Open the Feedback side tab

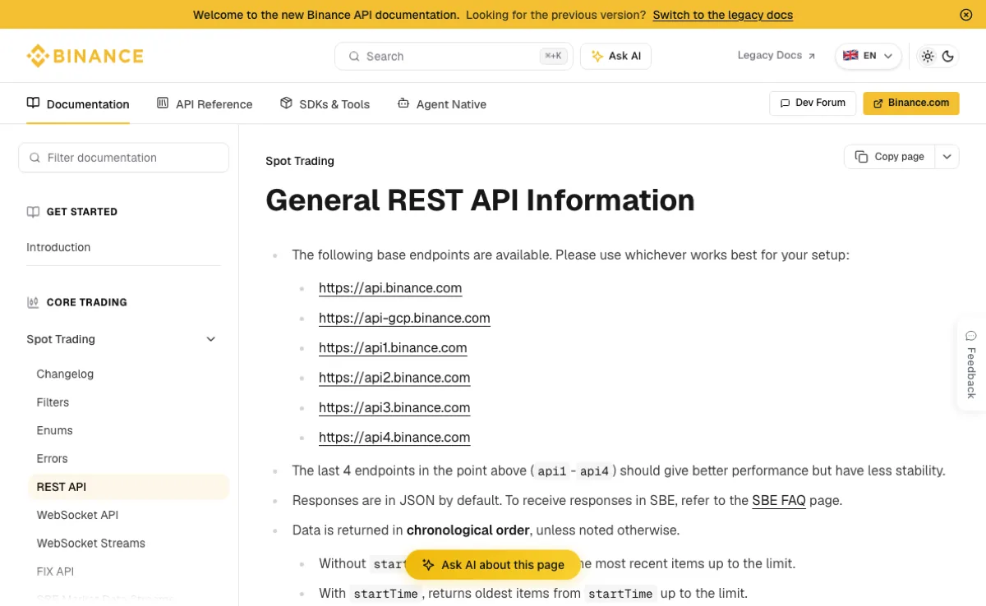click(x=971, y=364)
